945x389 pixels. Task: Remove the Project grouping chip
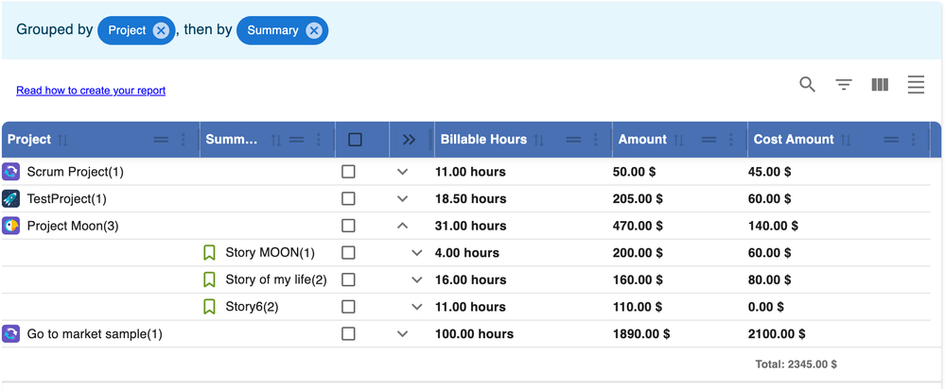tap(160, 30)
